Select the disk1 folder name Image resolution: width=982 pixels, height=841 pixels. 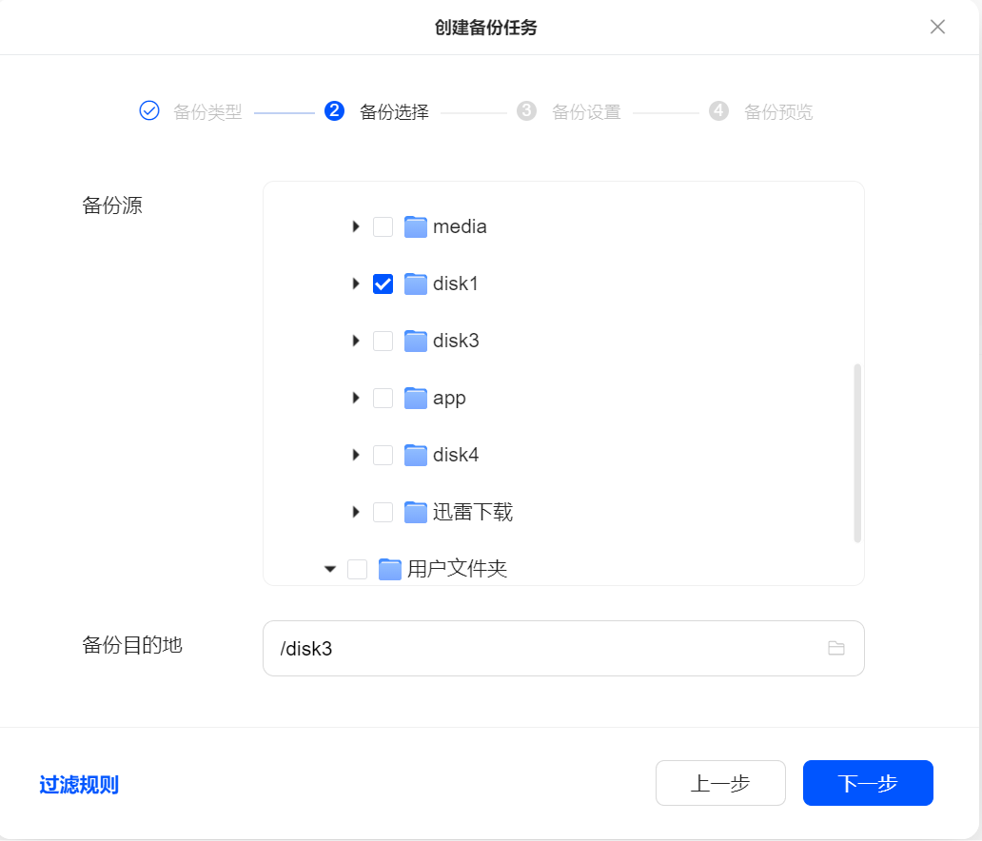coord(455,284)
